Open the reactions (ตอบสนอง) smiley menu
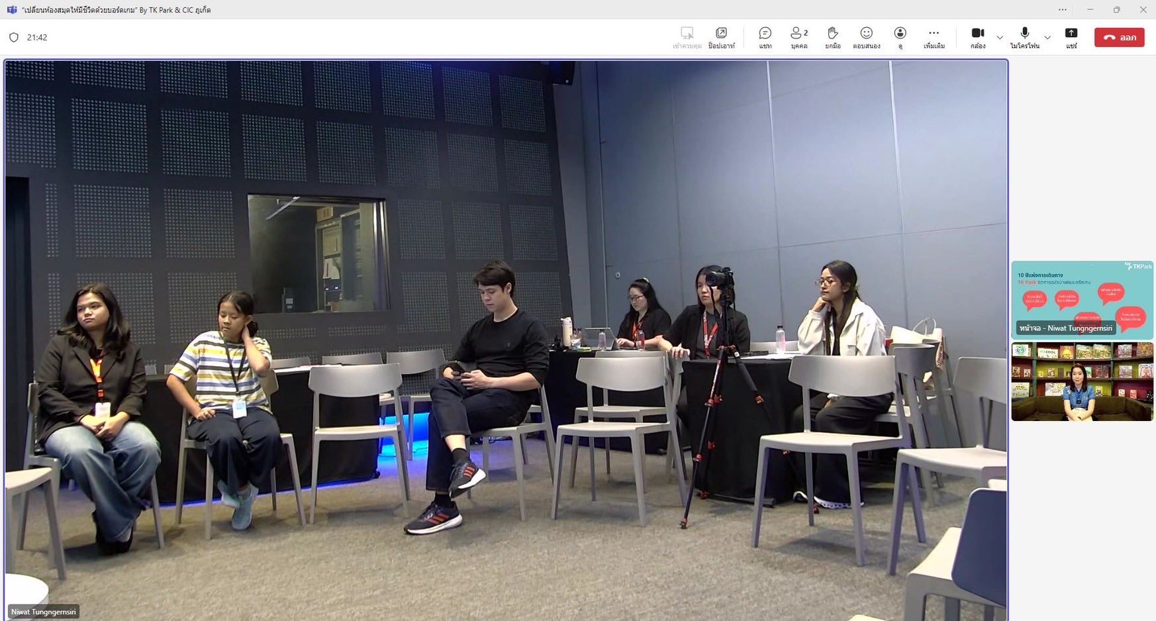The height and width of the screenshot is (621, 1156). point(866,37)
